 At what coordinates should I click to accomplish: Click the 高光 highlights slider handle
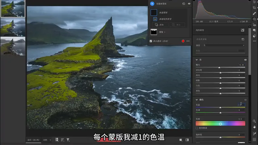tap(220, 78)
